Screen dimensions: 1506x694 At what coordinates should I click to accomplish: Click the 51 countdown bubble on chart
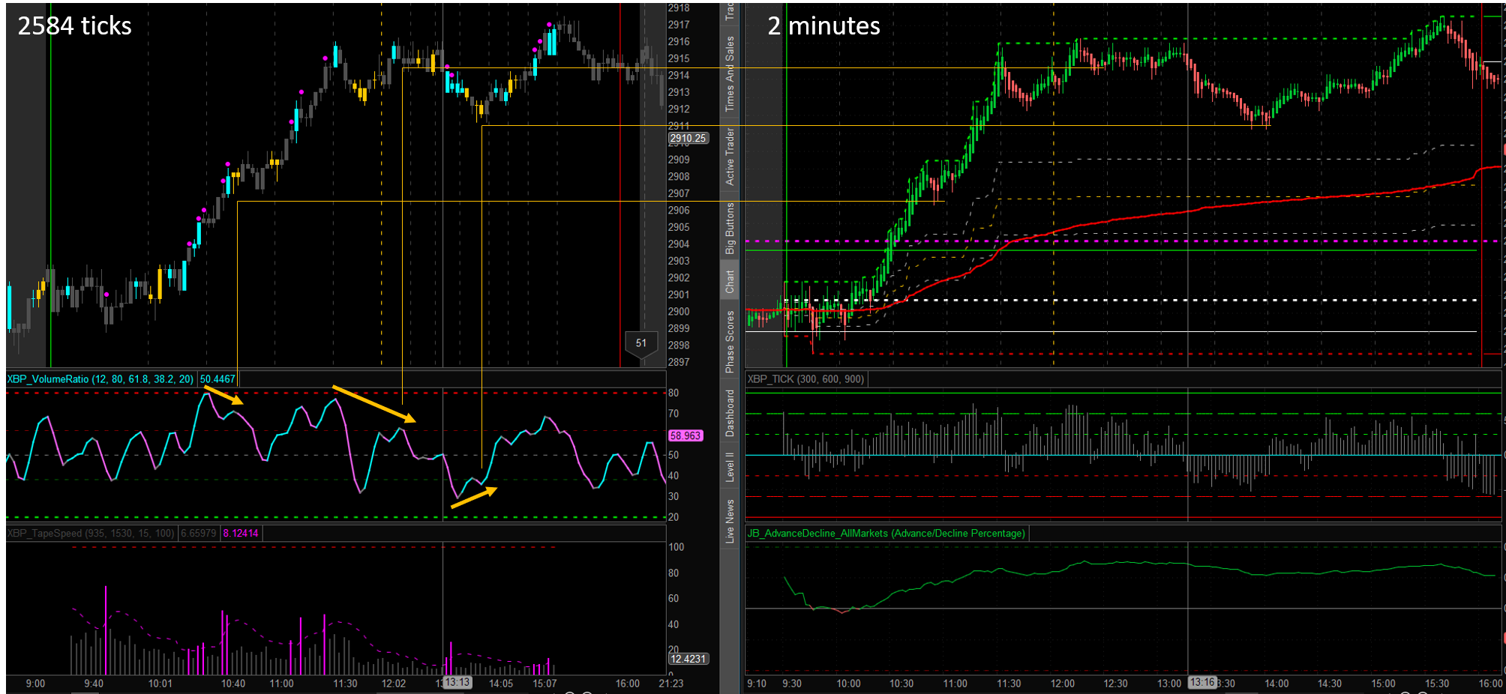click(640, 343)
